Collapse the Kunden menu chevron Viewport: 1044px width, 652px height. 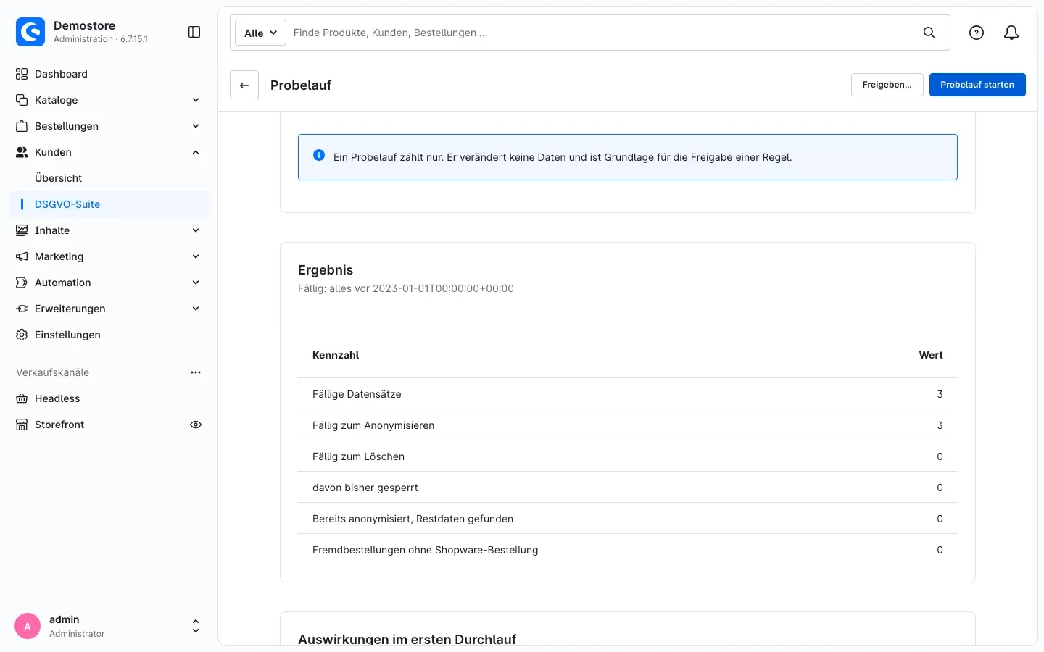click(196, 152)
